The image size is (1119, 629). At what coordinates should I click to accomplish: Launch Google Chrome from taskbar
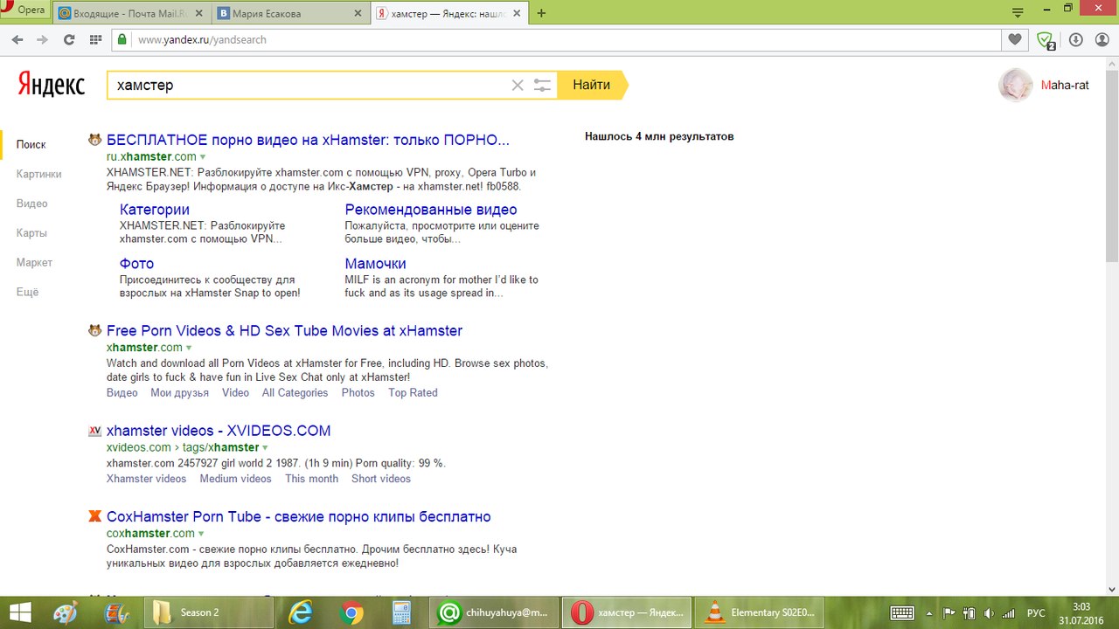pos(352,612)
